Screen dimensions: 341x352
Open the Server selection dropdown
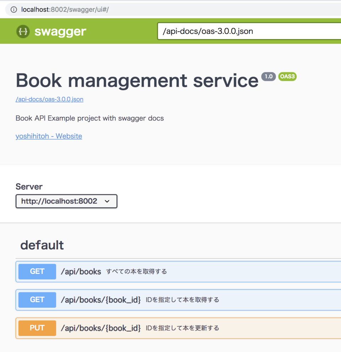tap(66, 201)
